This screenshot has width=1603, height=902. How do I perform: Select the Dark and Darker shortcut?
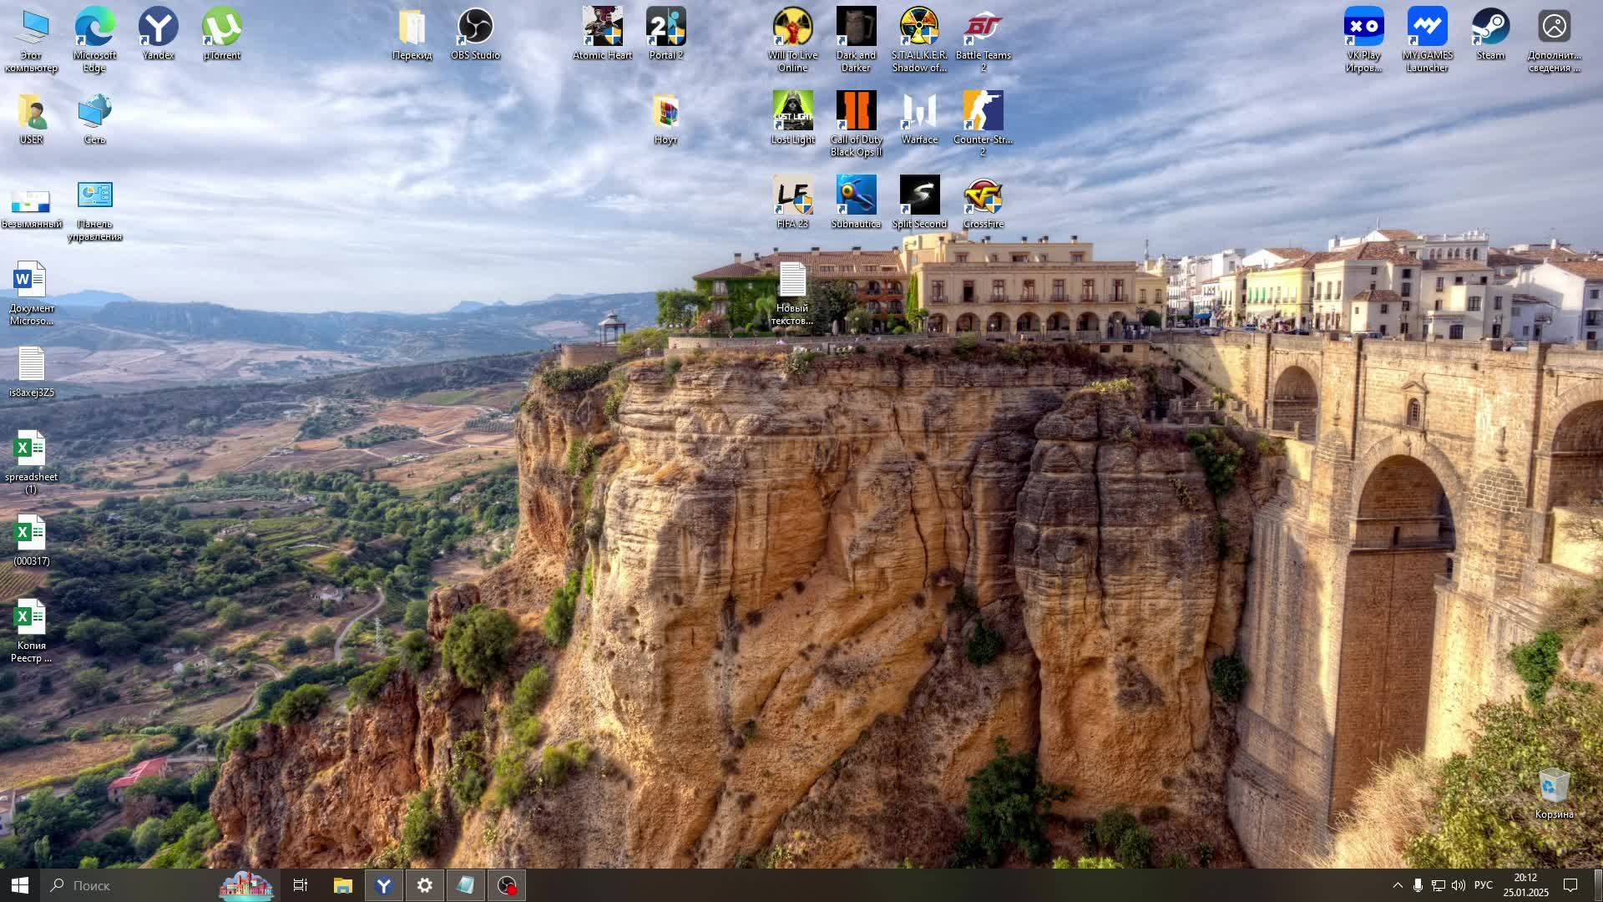click(856, 40)
